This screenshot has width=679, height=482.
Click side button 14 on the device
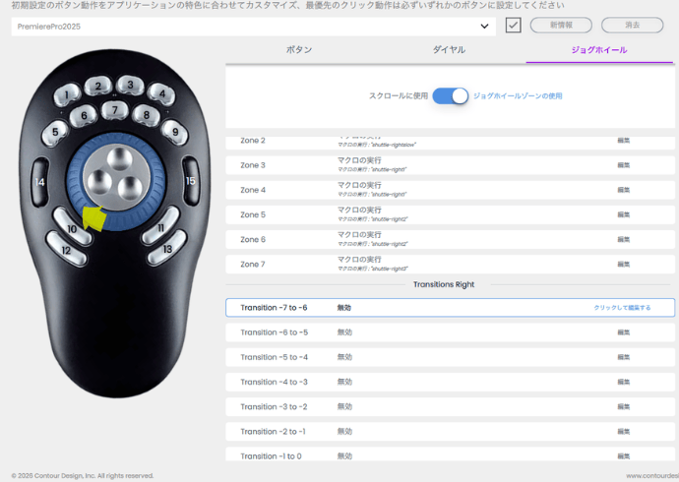[x=40, y=182]
